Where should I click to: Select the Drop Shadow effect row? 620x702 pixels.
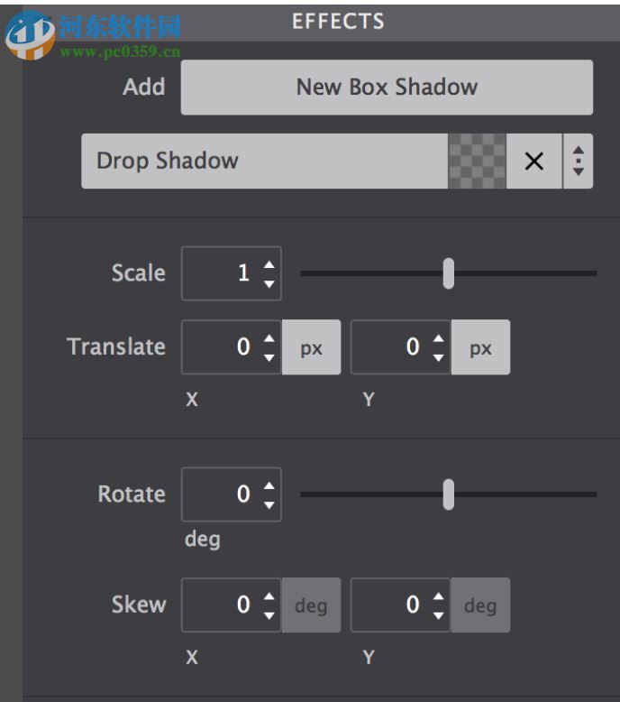coord(263,162)
